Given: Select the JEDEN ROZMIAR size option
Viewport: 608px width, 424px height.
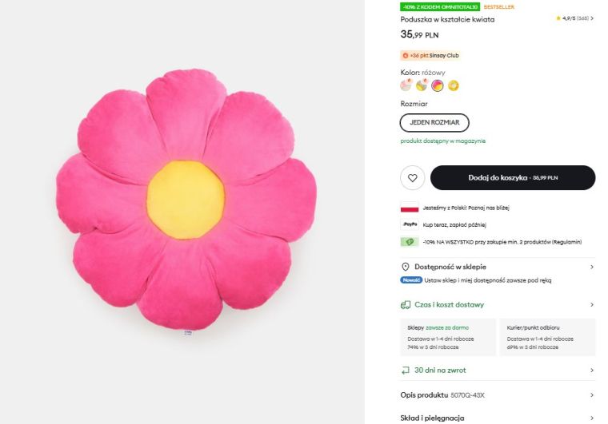Looking at the screenshot, I should [x=434, y=122].
